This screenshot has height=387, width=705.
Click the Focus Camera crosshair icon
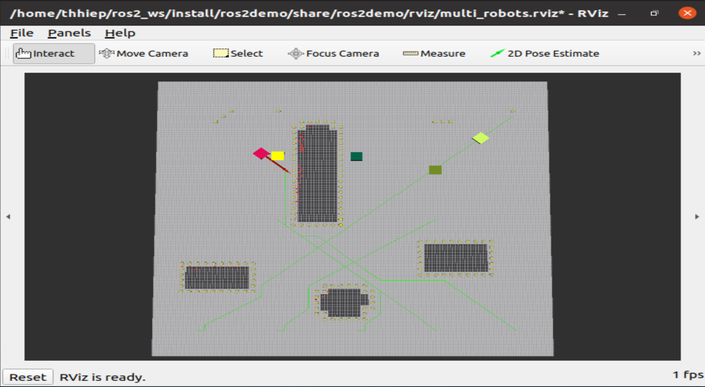click(296, 53)
